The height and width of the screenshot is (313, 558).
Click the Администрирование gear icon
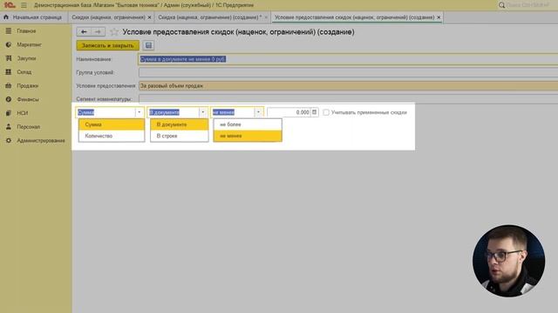pyautogui.click(x=9, y=141)
